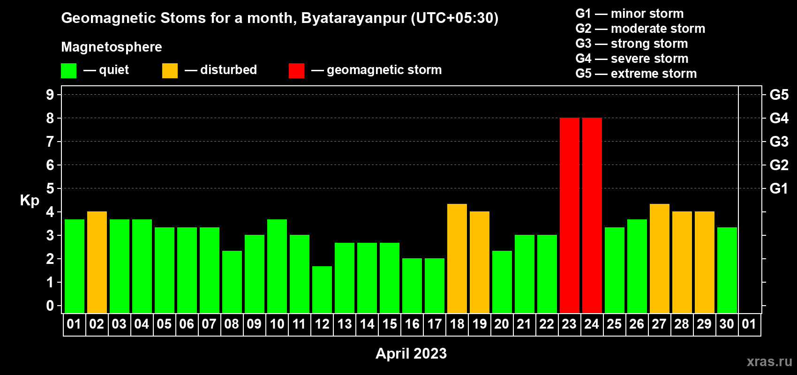Click the G5 label on right axis

point(779,95)
